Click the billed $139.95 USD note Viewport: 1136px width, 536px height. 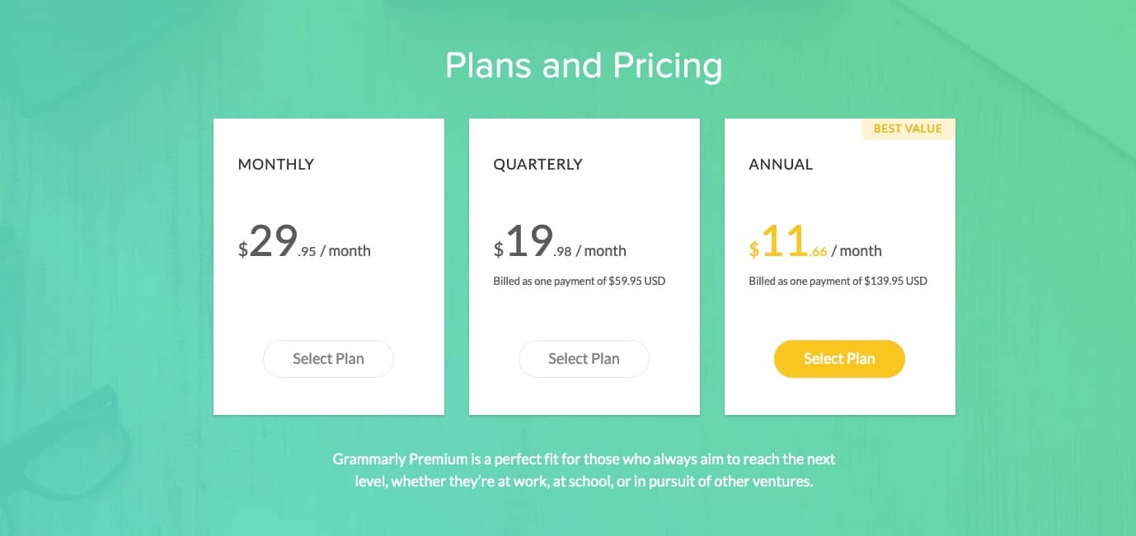[x=838, y=281]
